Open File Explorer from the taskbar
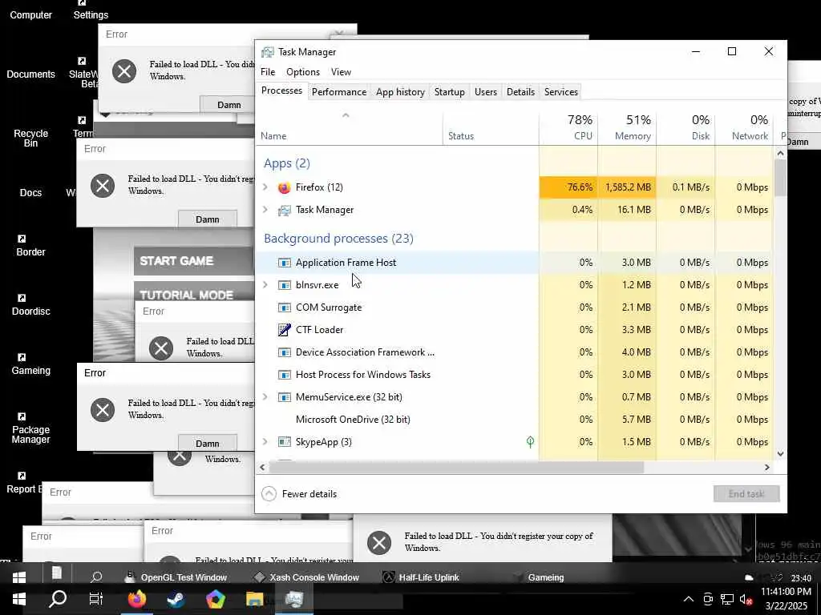This screenshot has width=821, height=615. click(254, 599)
